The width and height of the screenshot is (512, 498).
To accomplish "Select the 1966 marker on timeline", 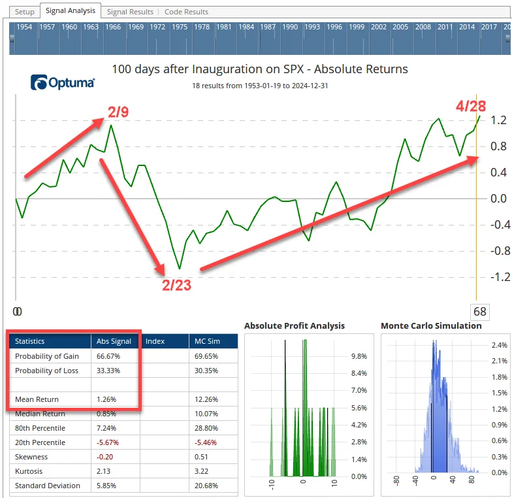I will pos(113,27).
